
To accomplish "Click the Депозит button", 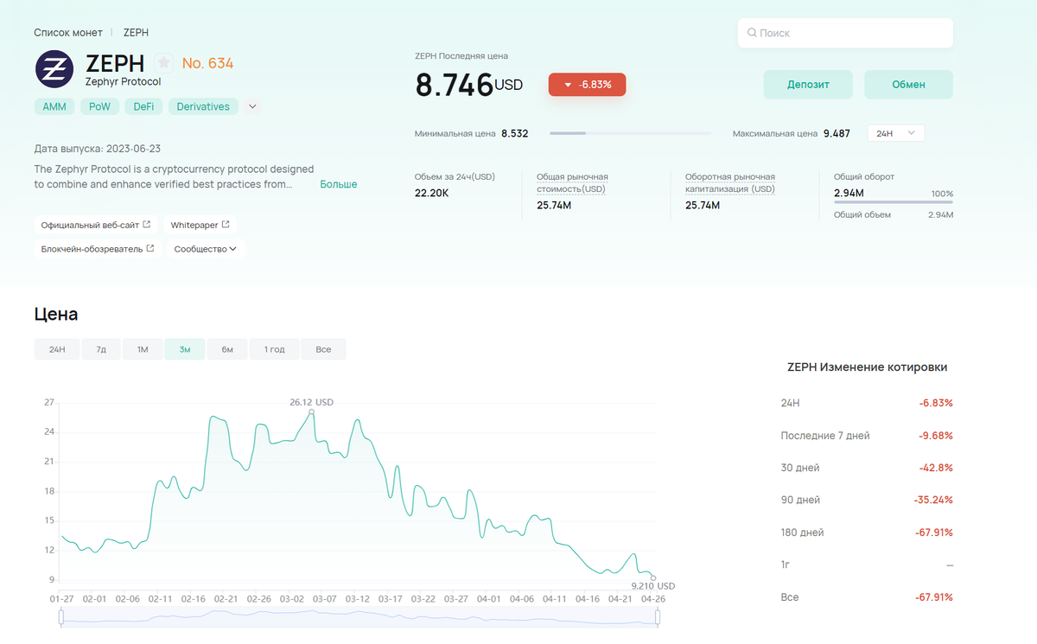I will [808, 85].
